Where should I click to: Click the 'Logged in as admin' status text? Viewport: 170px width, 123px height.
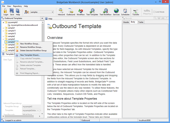pyautogui.click(x=13, y=120)
